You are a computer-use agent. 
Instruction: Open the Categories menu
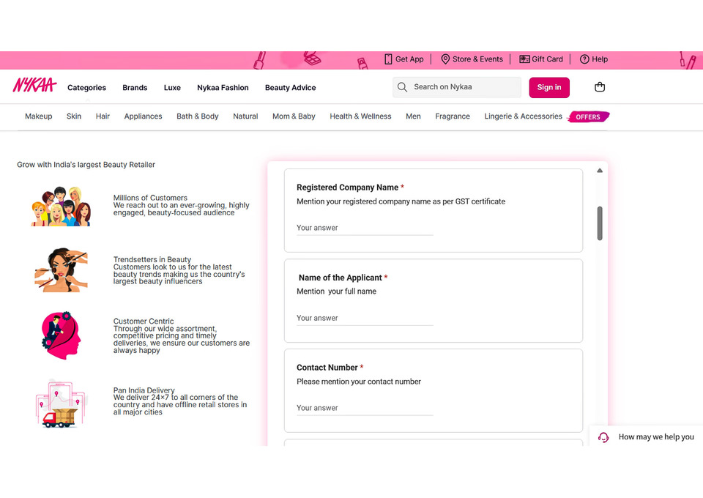86,88
